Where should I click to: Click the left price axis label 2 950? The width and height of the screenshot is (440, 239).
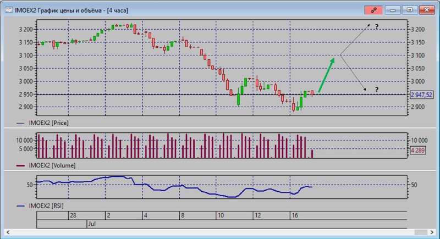(26, 95)
